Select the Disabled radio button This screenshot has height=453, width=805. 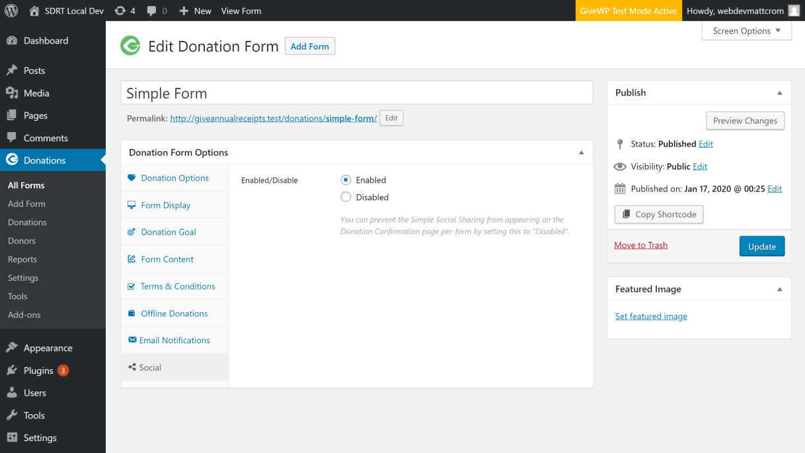click(346, 197)
